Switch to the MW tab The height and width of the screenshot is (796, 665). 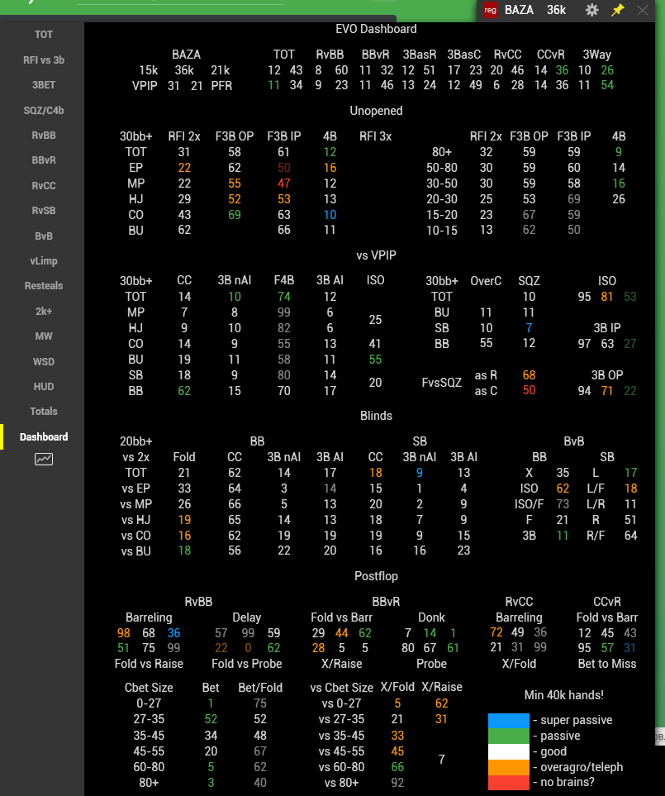pos(44,336)
